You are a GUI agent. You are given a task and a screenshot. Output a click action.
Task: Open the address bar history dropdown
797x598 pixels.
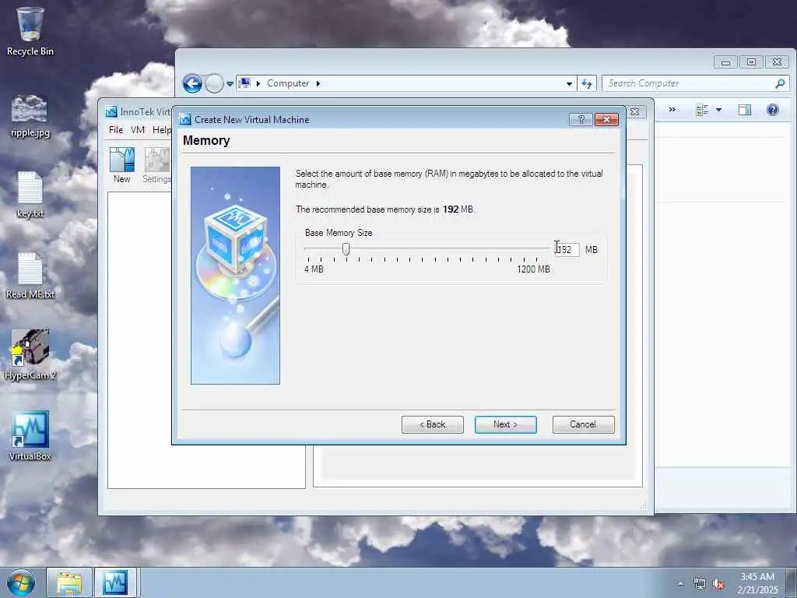(569, 84)
